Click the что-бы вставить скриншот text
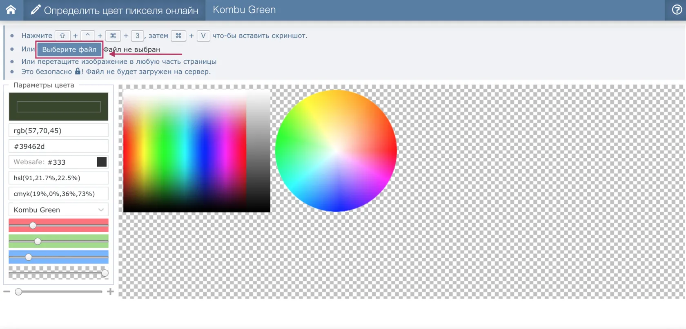 [x=260, y=36]
